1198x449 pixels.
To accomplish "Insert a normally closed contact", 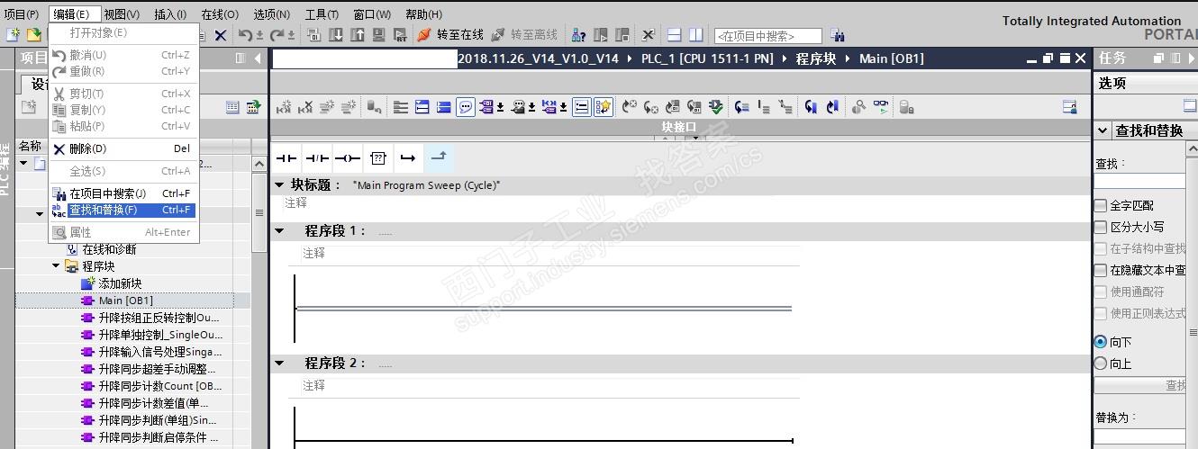I will [316, 158].
